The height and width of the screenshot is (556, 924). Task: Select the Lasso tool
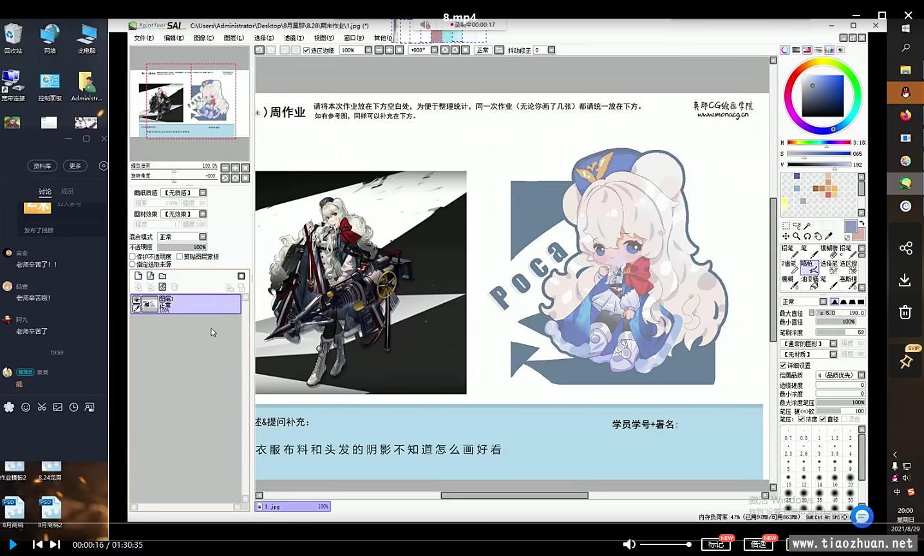point(797,226)
